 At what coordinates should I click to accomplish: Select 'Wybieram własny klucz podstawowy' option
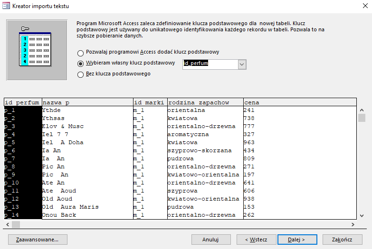click(x=126, y=63)
